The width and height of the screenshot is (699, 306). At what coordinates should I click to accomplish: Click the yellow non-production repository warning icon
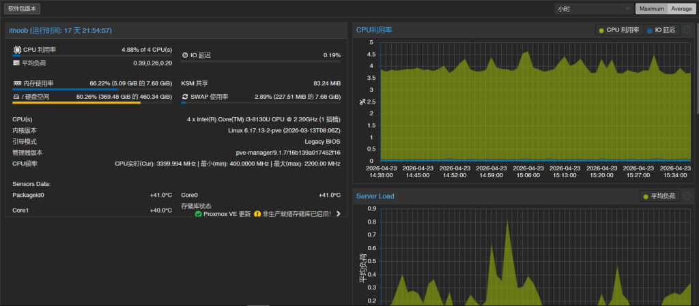pos(257,214)
